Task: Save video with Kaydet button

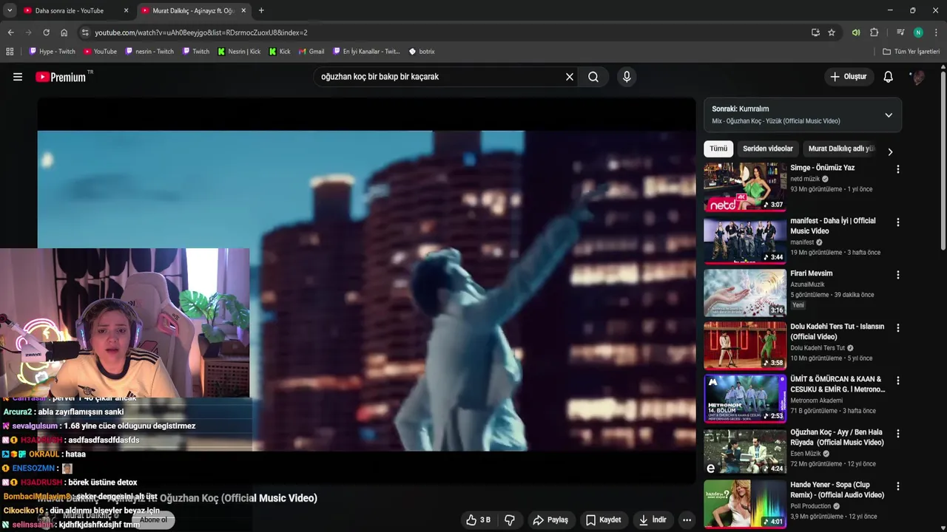Action: (604, 520)
